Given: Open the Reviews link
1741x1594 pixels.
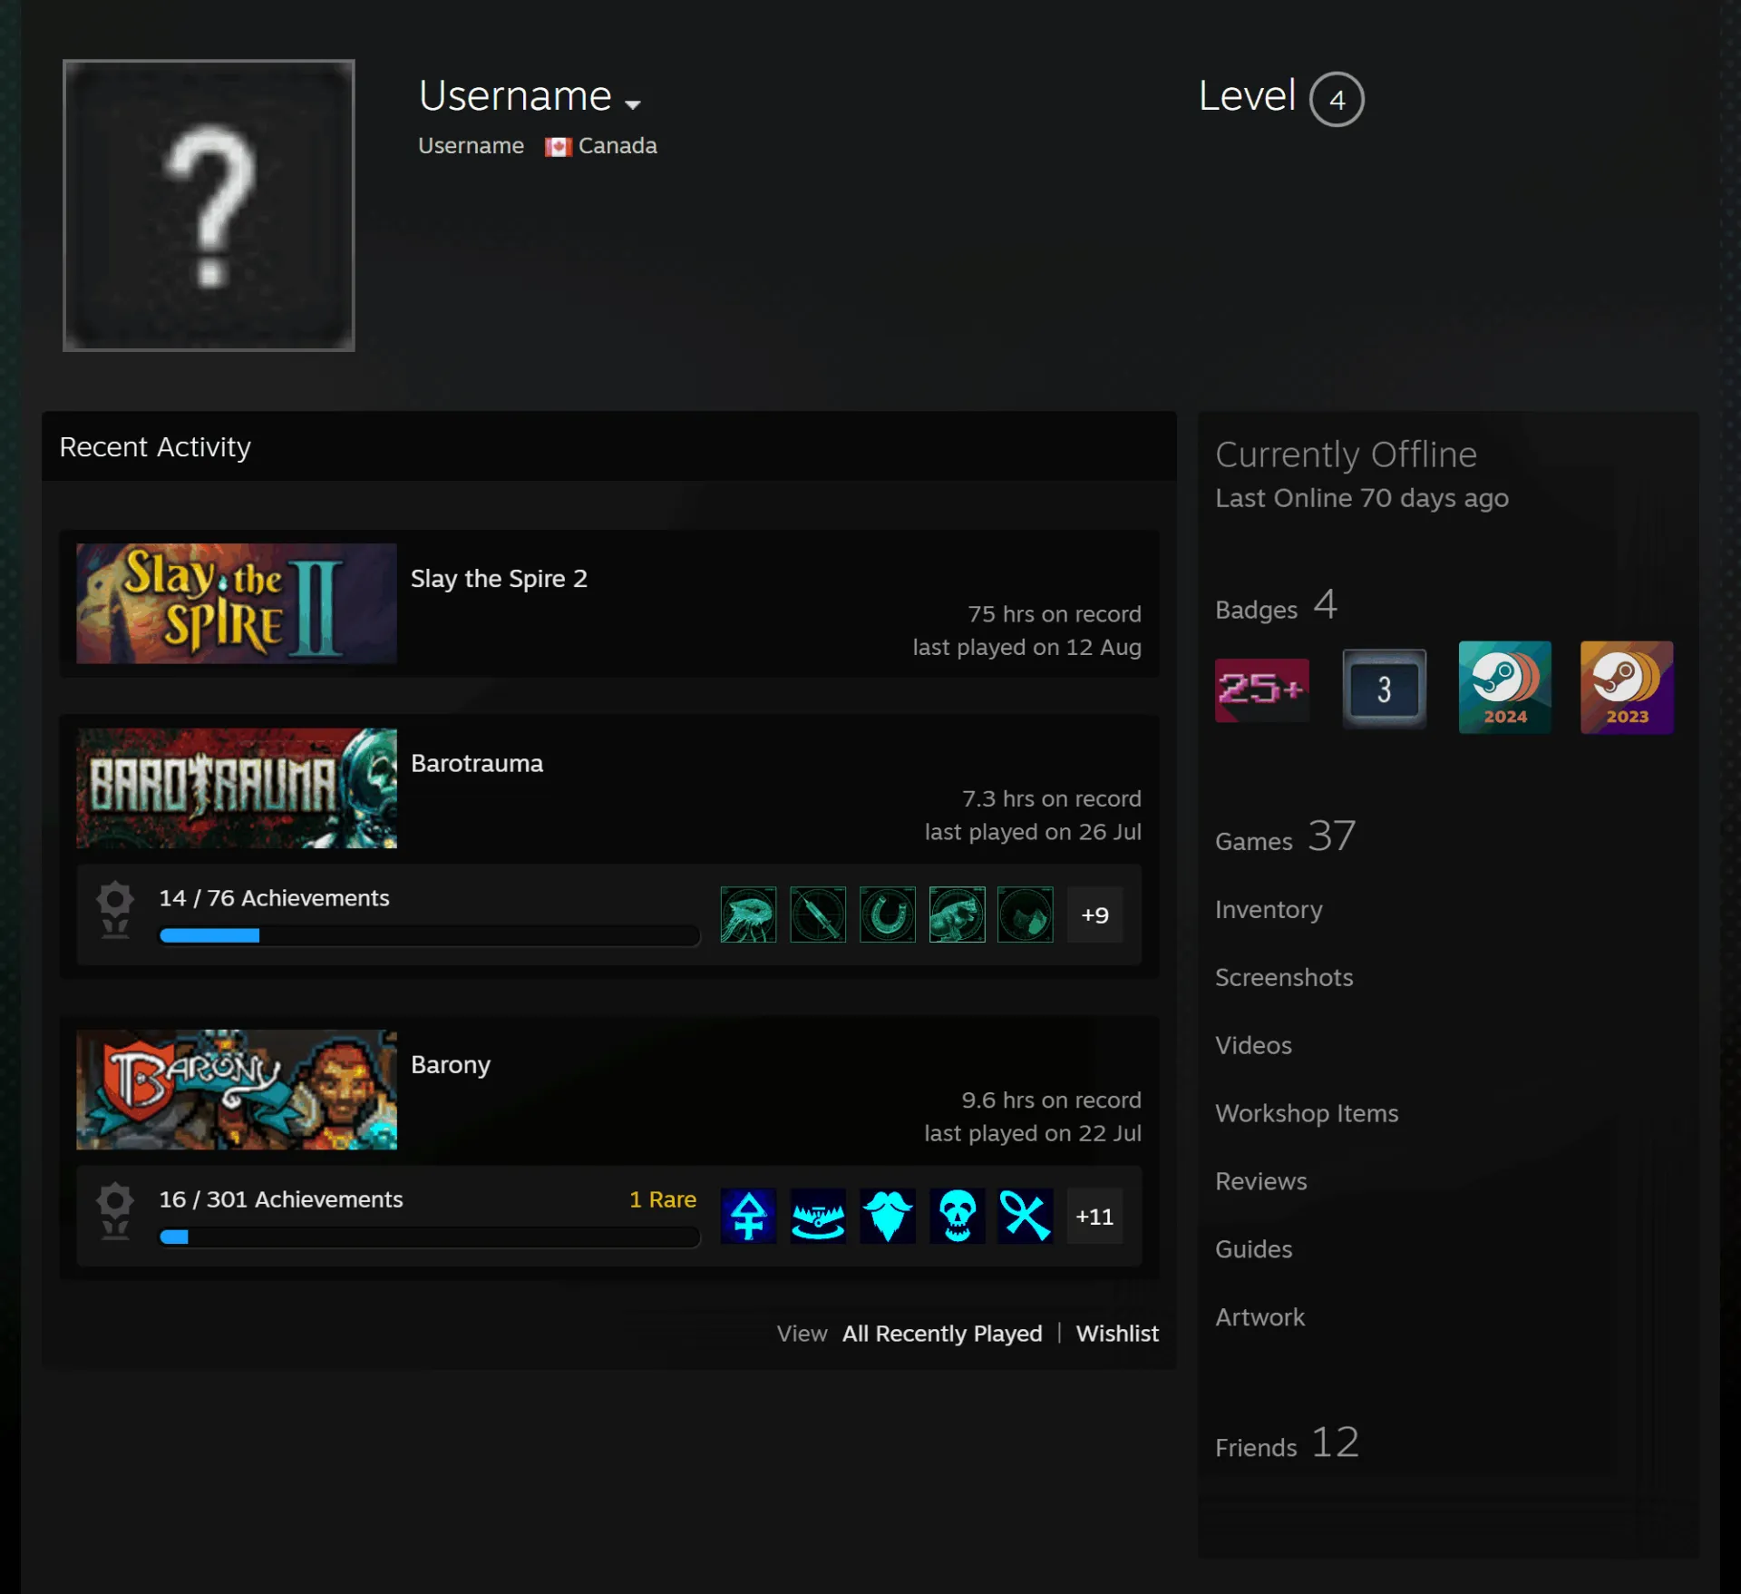Looking at the screenshot, I should coord(1261,1182).
